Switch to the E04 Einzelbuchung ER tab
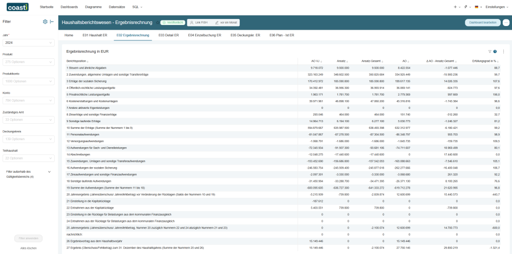 tap(204, 35)
